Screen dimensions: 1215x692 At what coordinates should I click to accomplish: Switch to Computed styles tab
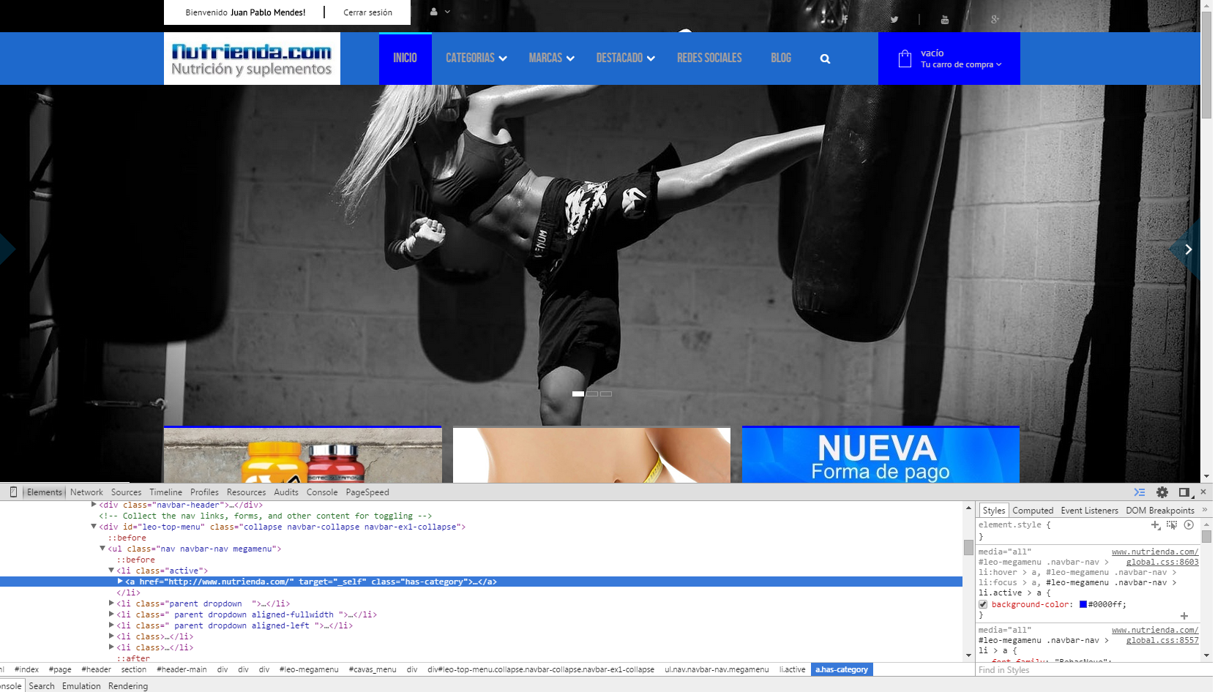pos(1033,511)
